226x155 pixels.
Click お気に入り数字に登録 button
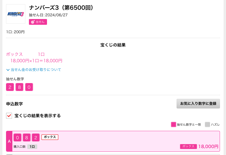pos(198,104)
